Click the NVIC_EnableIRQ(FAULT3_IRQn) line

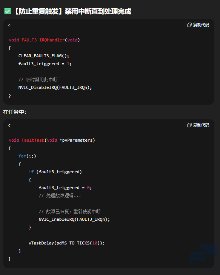(74, 219)
